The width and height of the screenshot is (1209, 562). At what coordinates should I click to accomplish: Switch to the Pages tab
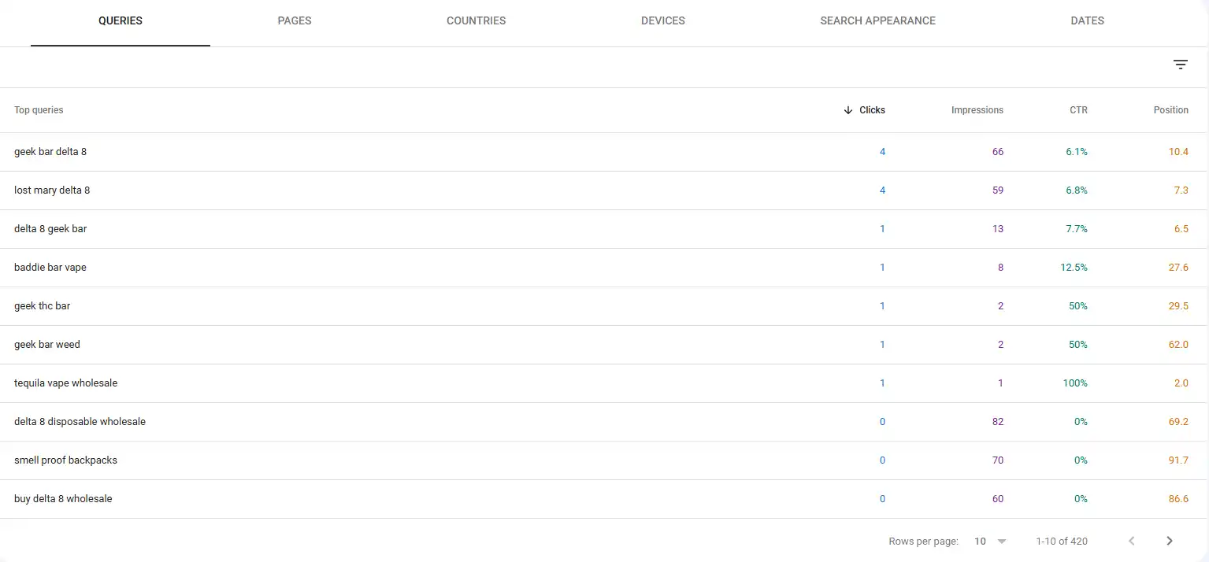[295, 20]
